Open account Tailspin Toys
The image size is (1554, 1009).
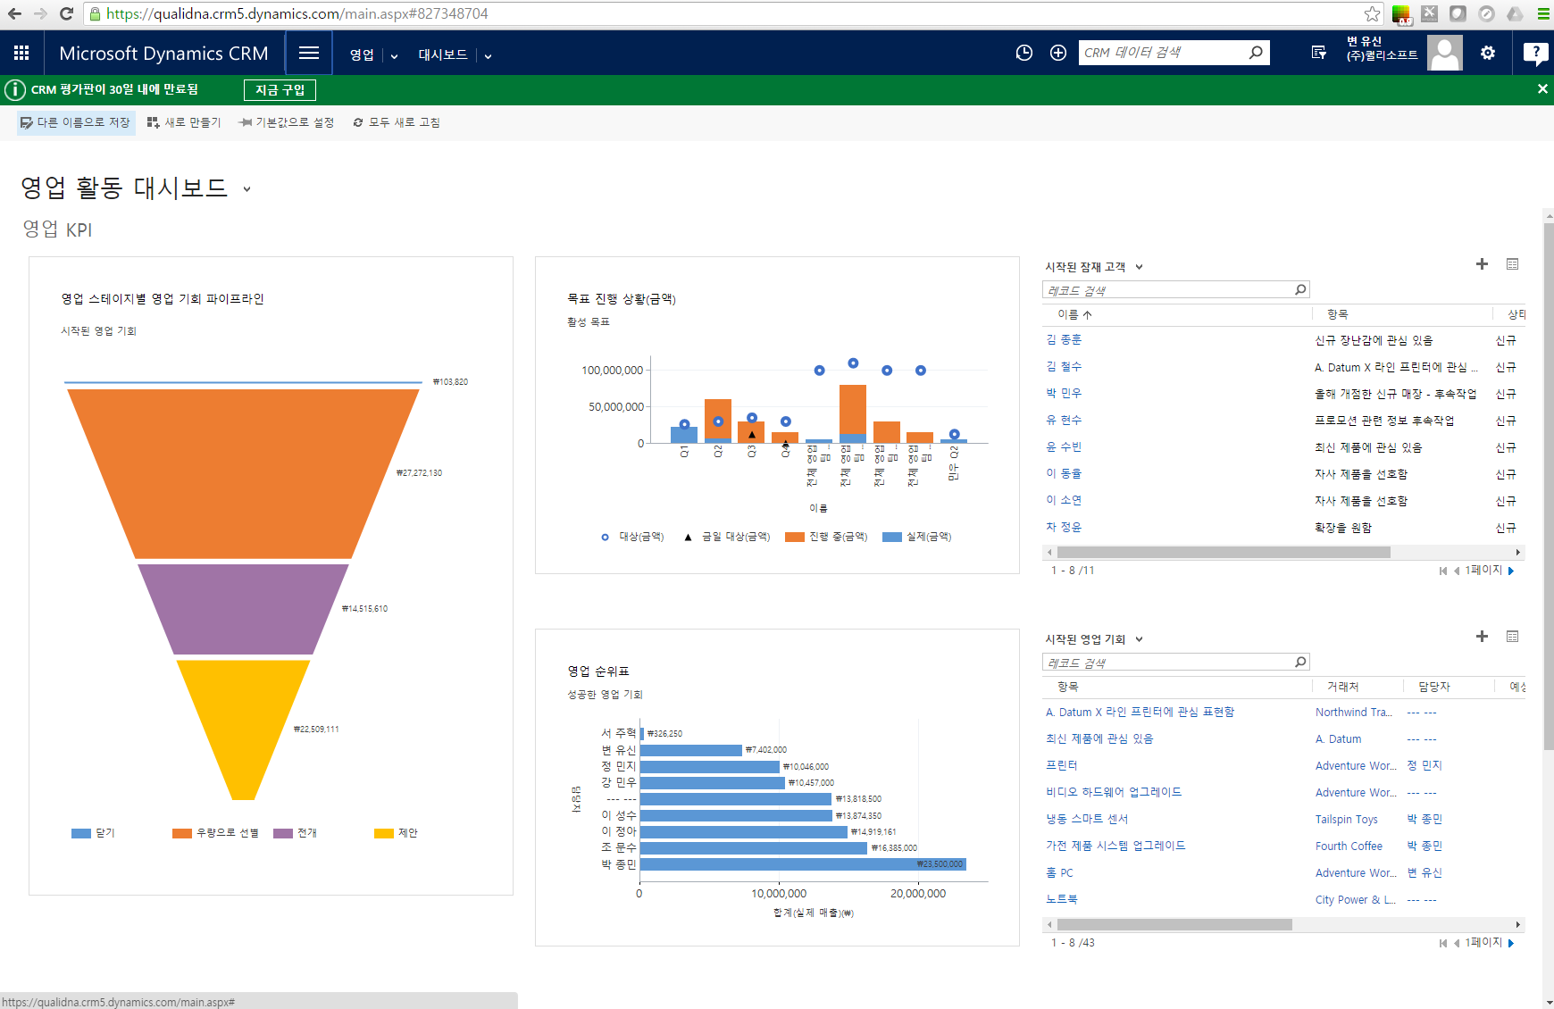pos(1346,819)
